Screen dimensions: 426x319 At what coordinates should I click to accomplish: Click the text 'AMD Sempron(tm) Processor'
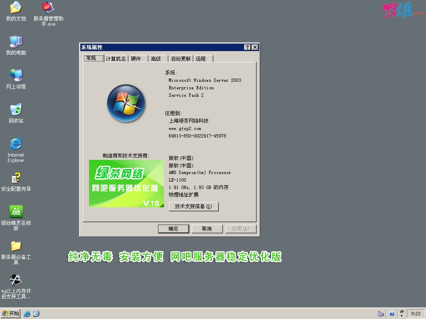pos(200,172)
